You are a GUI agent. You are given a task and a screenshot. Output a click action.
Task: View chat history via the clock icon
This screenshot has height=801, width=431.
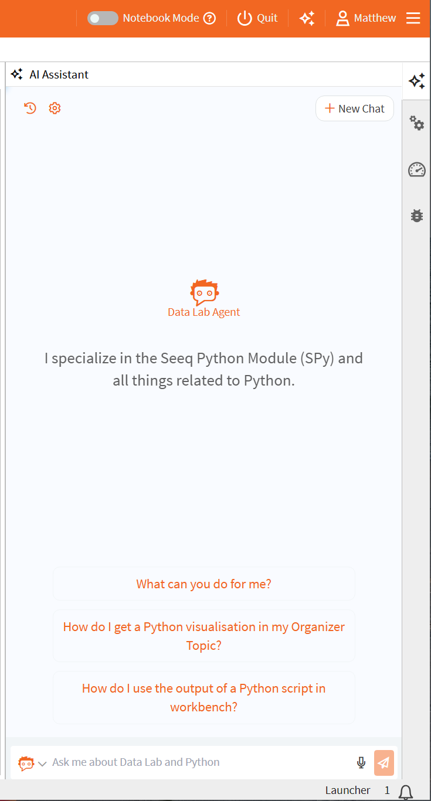[x=30, y=108]
